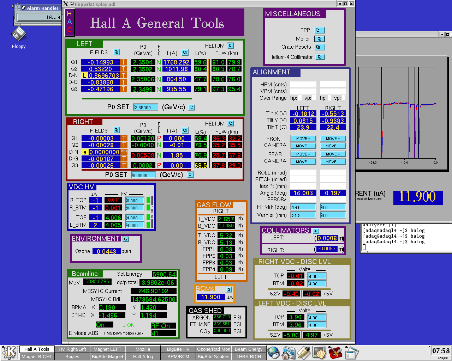Switch to HV Right/Left taskbar entry

click(x=72, y=349)
